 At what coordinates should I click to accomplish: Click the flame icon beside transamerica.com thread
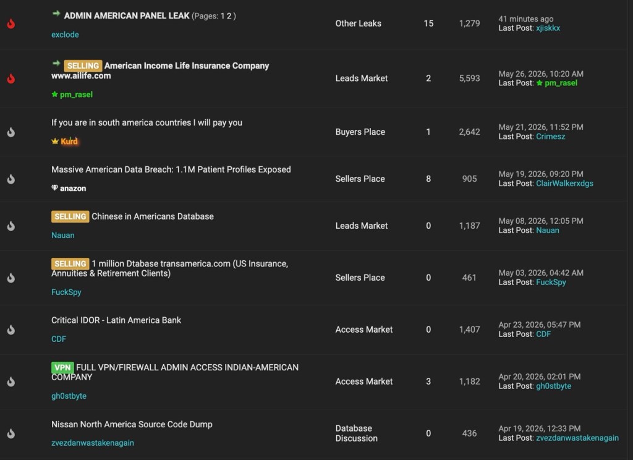click(x=11, y=278)
